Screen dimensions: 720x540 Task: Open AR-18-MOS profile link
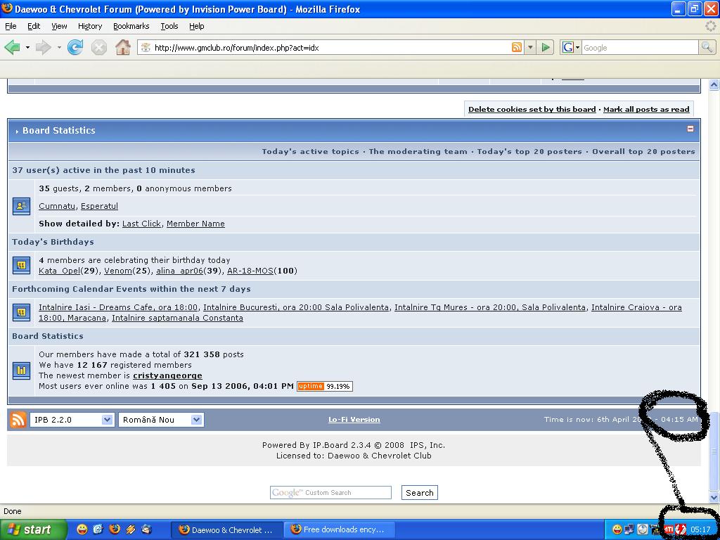pos(250,271)
